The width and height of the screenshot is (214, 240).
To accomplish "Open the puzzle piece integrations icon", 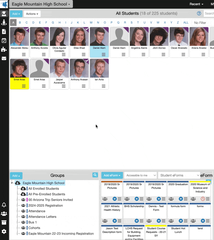I will (4, 49).
